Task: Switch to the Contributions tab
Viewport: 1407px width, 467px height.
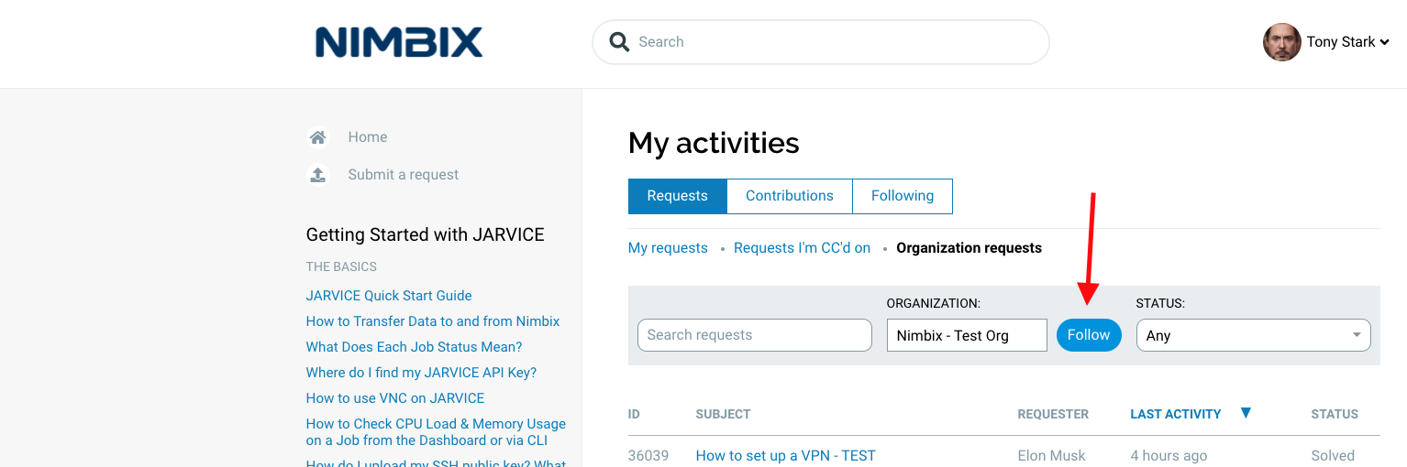Action: point(790,196)
